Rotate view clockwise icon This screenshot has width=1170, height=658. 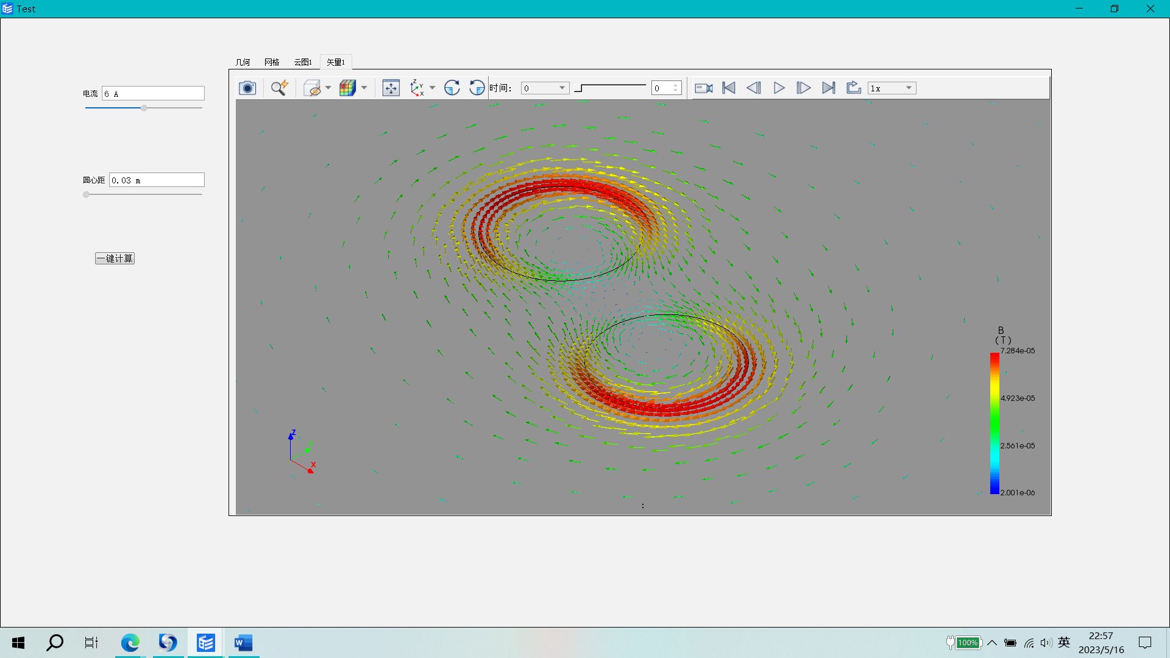click(x=452, y=88)
